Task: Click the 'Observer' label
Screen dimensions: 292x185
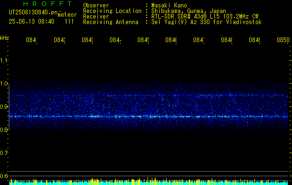Action: coord(96,6)
